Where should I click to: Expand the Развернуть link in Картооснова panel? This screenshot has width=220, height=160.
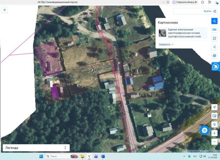[x=166, y=44]
